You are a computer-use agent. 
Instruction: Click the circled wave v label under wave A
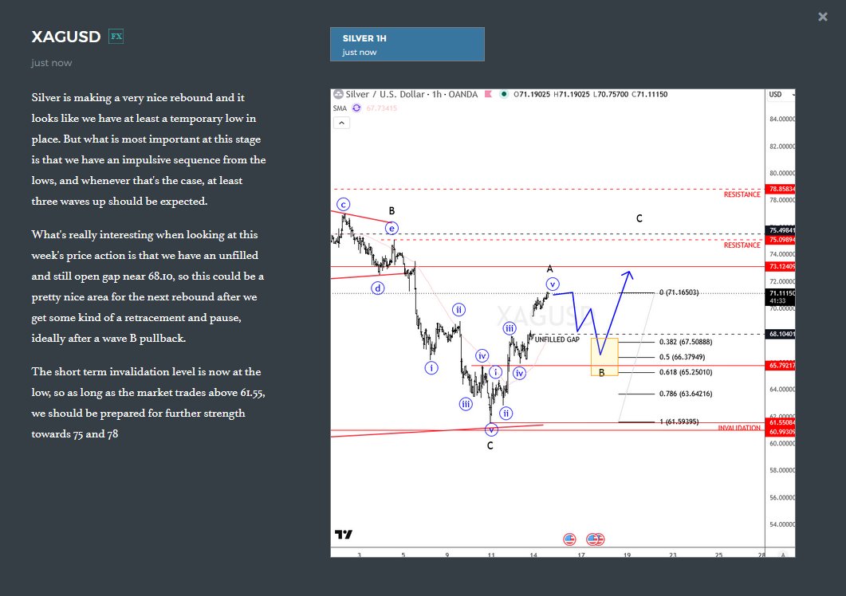(x=552, y=284)
